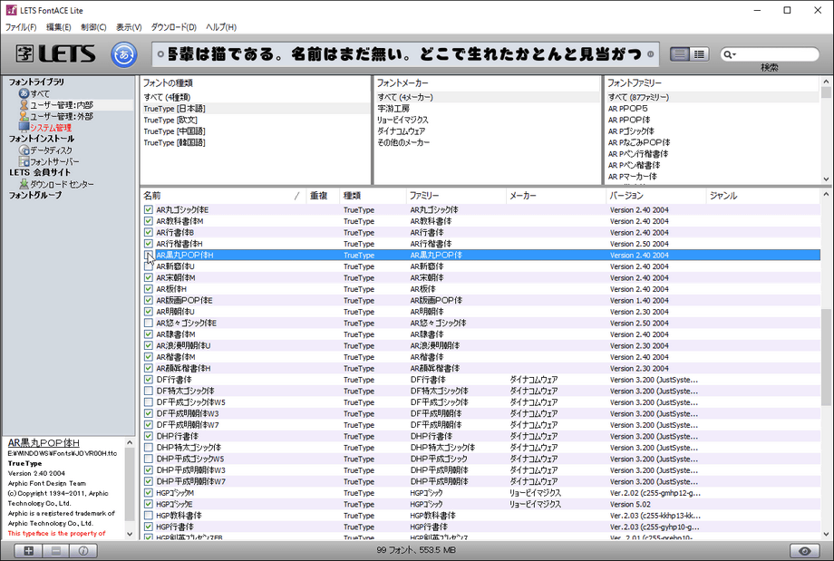Click font family list scroll down arrow
The width and height of the screenshot is (834, 561).
coord(826,179)
